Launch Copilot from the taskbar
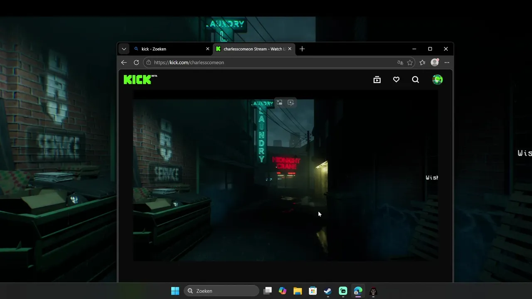 (x=283, y=291)
